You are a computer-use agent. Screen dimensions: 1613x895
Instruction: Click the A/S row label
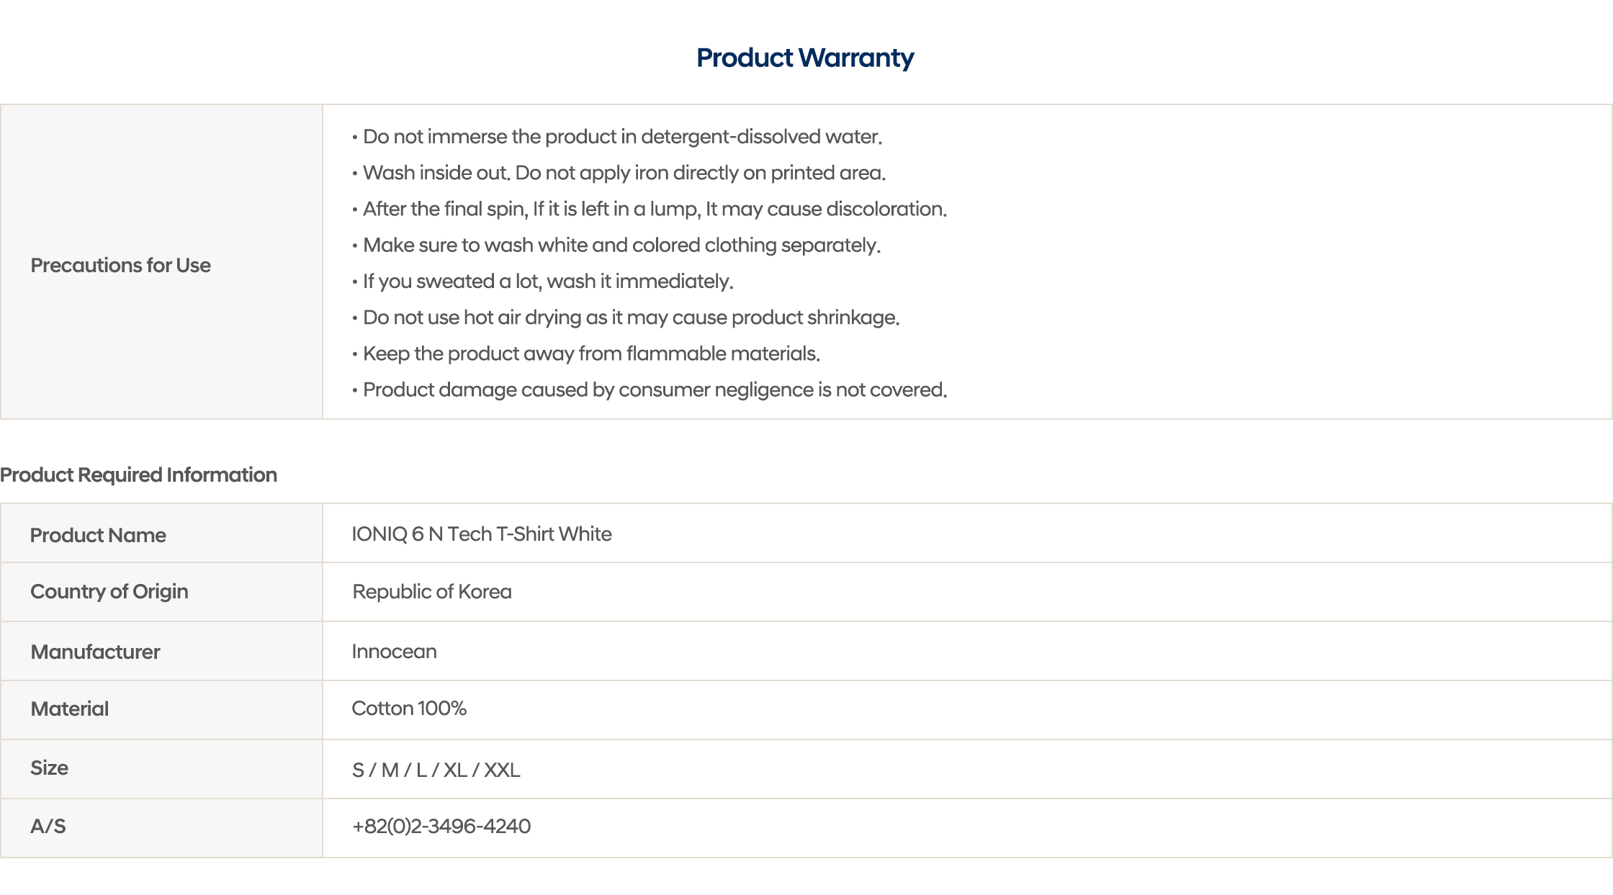(x=48, y=826)
